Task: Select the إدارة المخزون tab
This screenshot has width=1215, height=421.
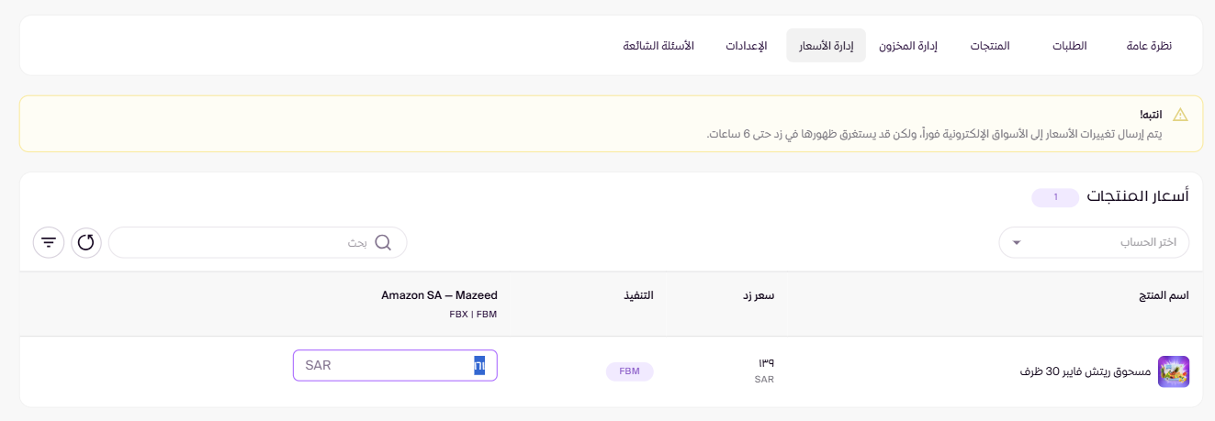Action: (x=907, y=46)
